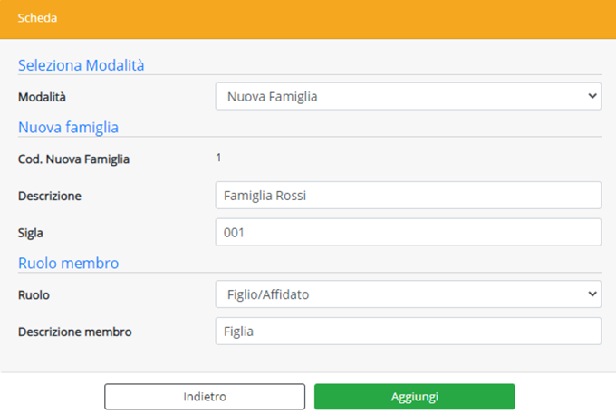The image size is (616, 414).
Task: Click the green Aggiungi button
Action: click(x=414, y=397)
